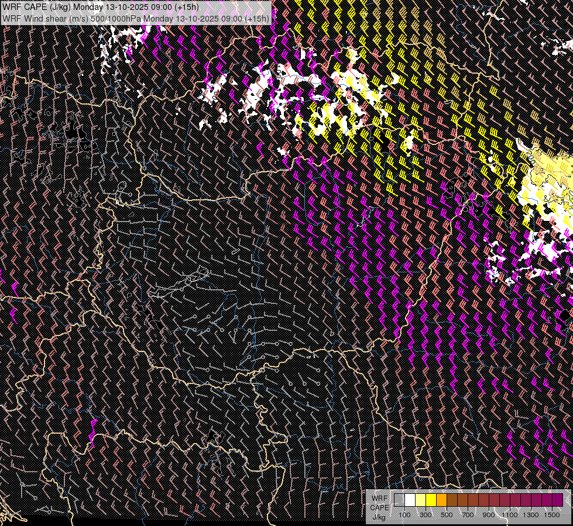Select the first brown swatch after orange
Viewport: 573px width, 526px height.
click(x=452, y=500)
